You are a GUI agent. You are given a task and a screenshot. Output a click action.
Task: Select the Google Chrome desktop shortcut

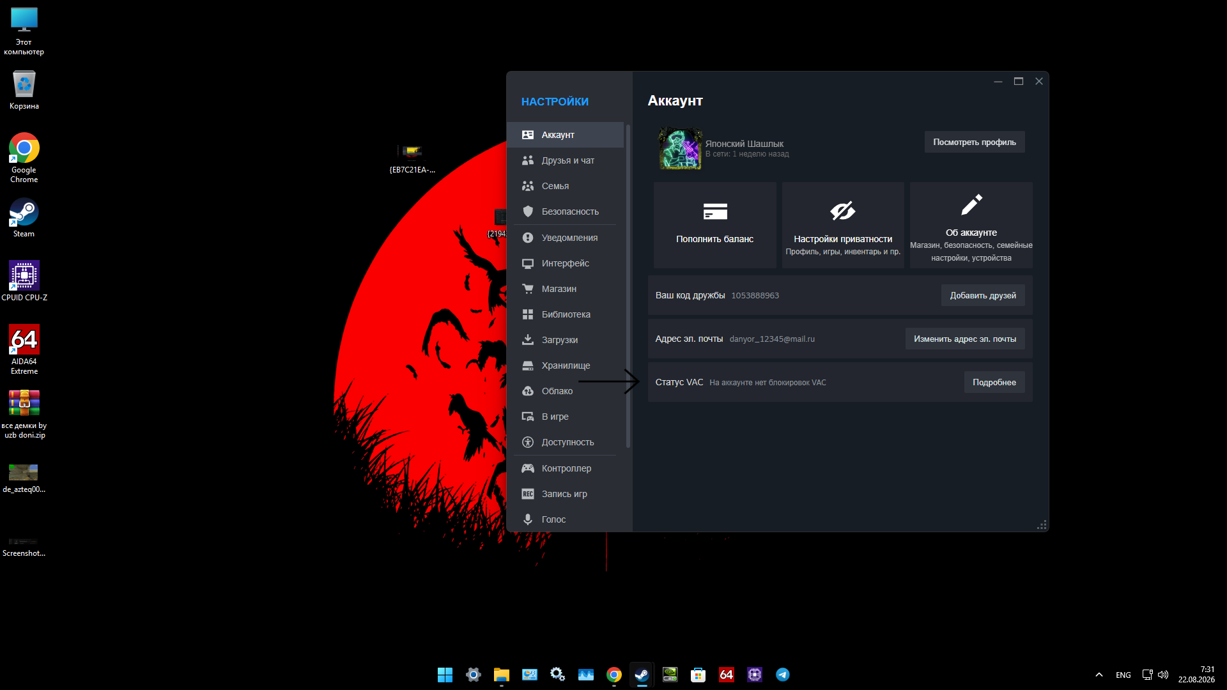coord(24,158)
